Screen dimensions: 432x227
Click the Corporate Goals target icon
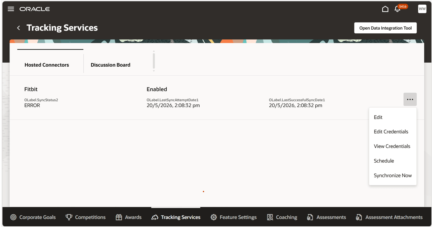pyautogui.click(x=13, y=217)
